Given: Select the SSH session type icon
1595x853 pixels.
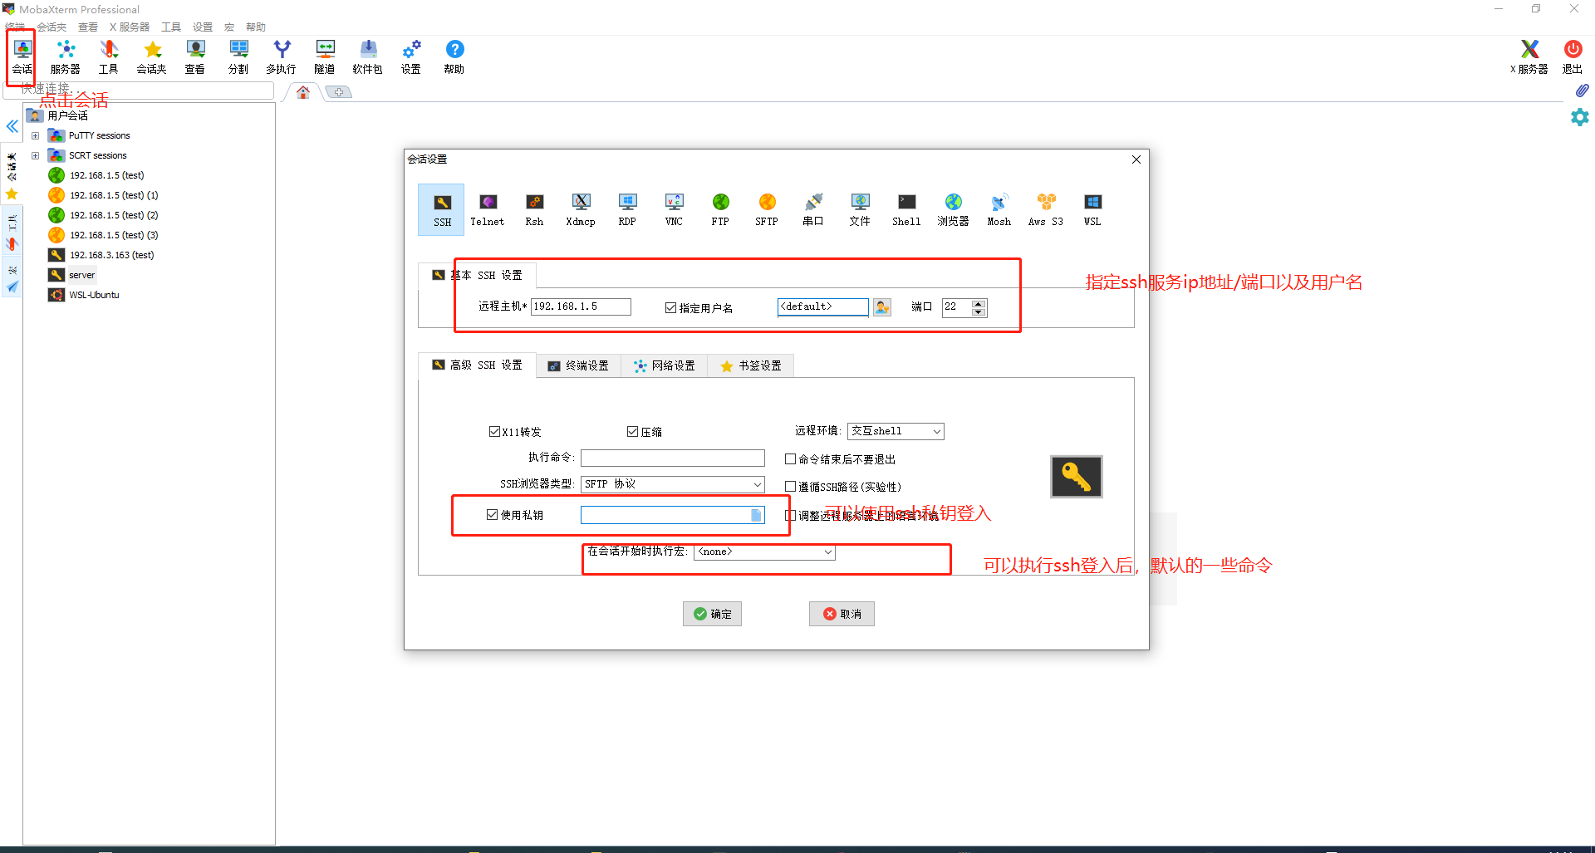Looking at the screenshot, I should click(442, 209).
